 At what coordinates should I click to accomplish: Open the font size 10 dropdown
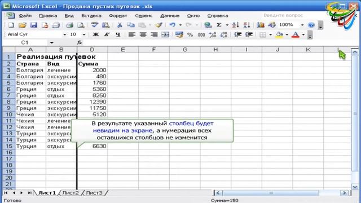pyautogui.click(x=84, y=34)
